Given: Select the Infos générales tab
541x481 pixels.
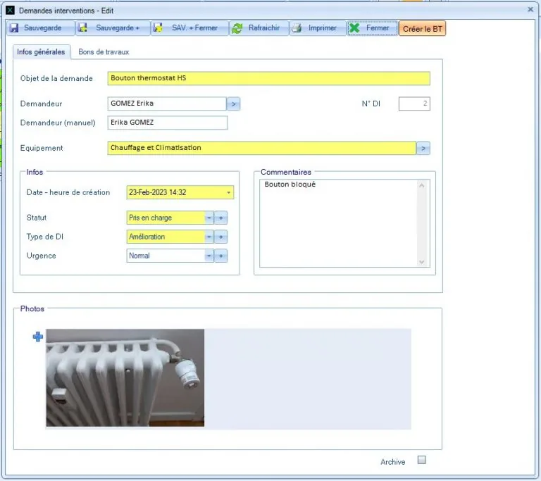Looking at the screenshot, I should pos(41,51).
